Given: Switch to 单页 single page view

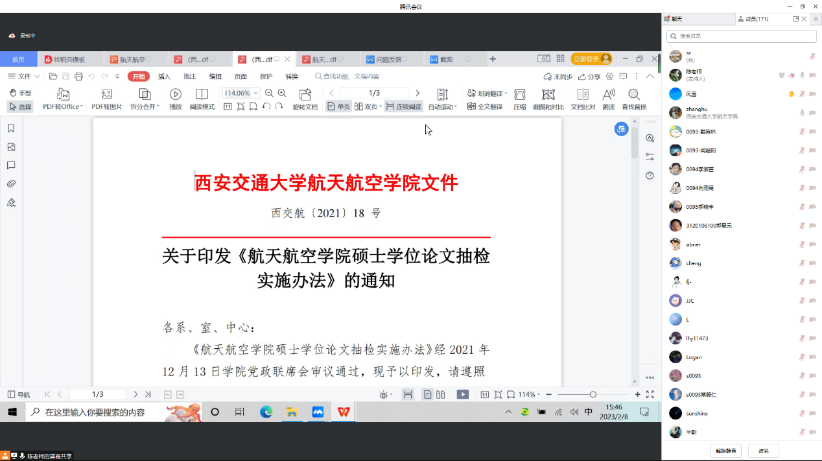Looking at the screenshot, I should point(338,106).
